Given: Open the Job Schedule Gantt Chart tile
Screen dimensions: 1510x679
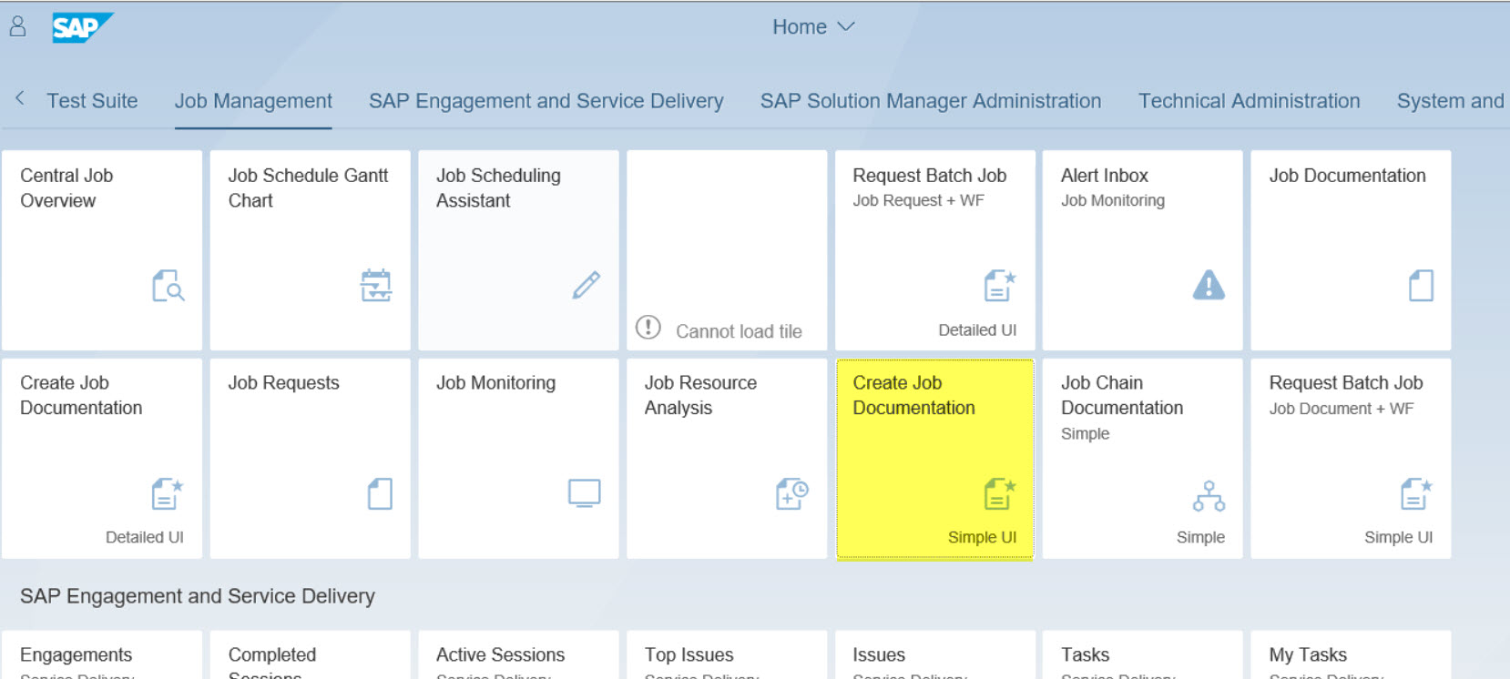Looking at the screenshot, I should (311, 250).
